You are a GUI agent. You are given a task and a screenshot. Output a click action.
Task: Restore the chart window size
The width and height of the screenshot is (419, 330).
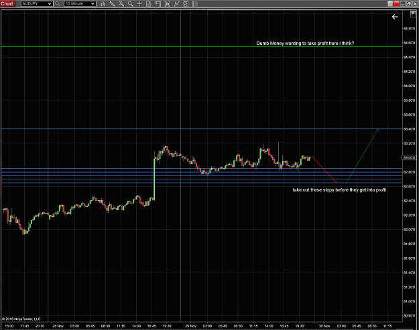pos(409,4)
